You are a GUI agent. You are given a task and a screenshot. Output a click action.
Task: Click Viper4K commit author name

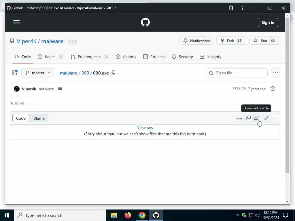point(29,89)
